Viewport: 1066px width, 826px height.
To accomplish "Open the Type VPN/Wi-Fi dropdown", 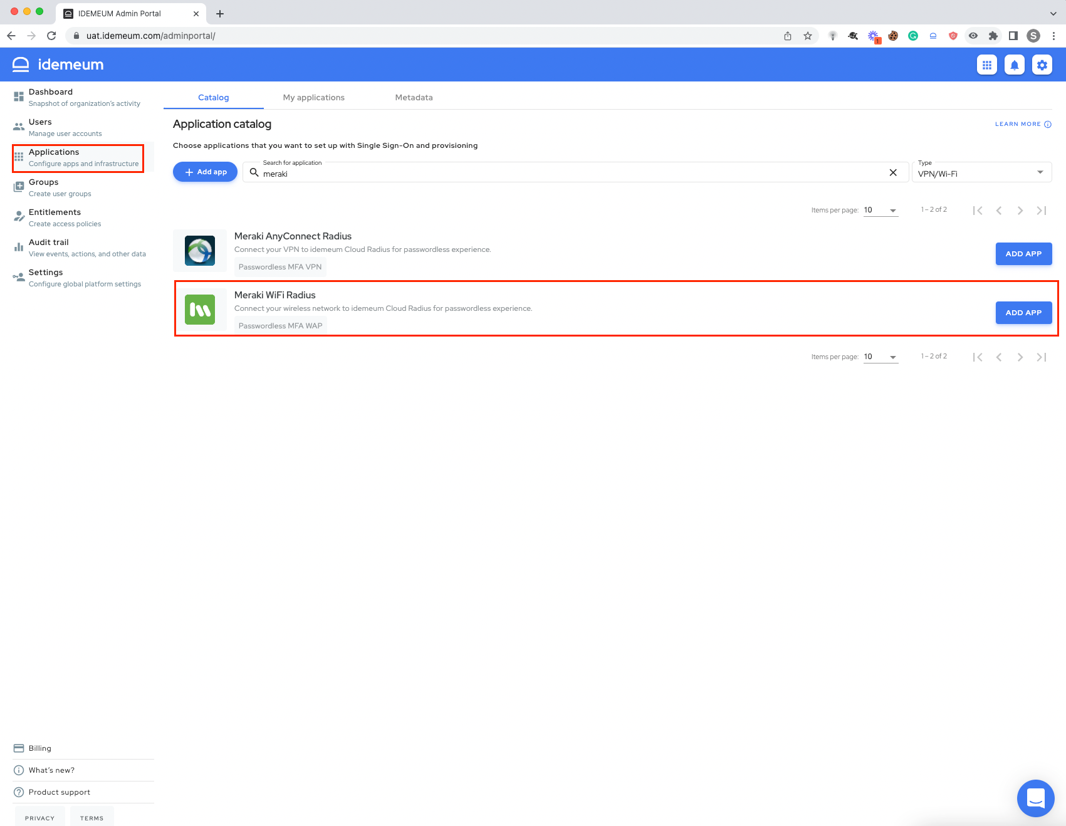I will point(981,172).
